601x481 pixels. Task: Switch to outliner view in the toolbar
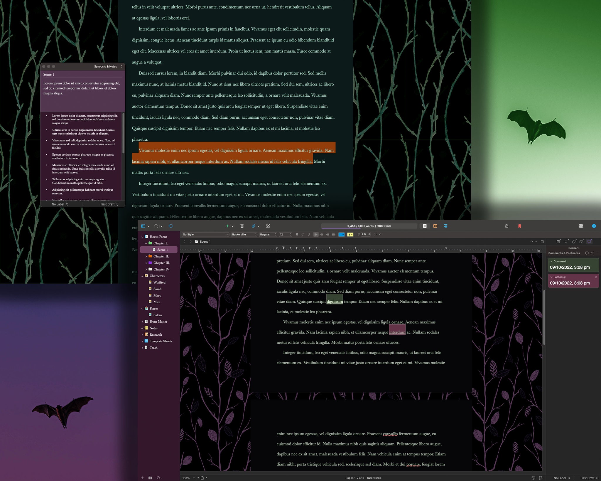tap(446, 226)
